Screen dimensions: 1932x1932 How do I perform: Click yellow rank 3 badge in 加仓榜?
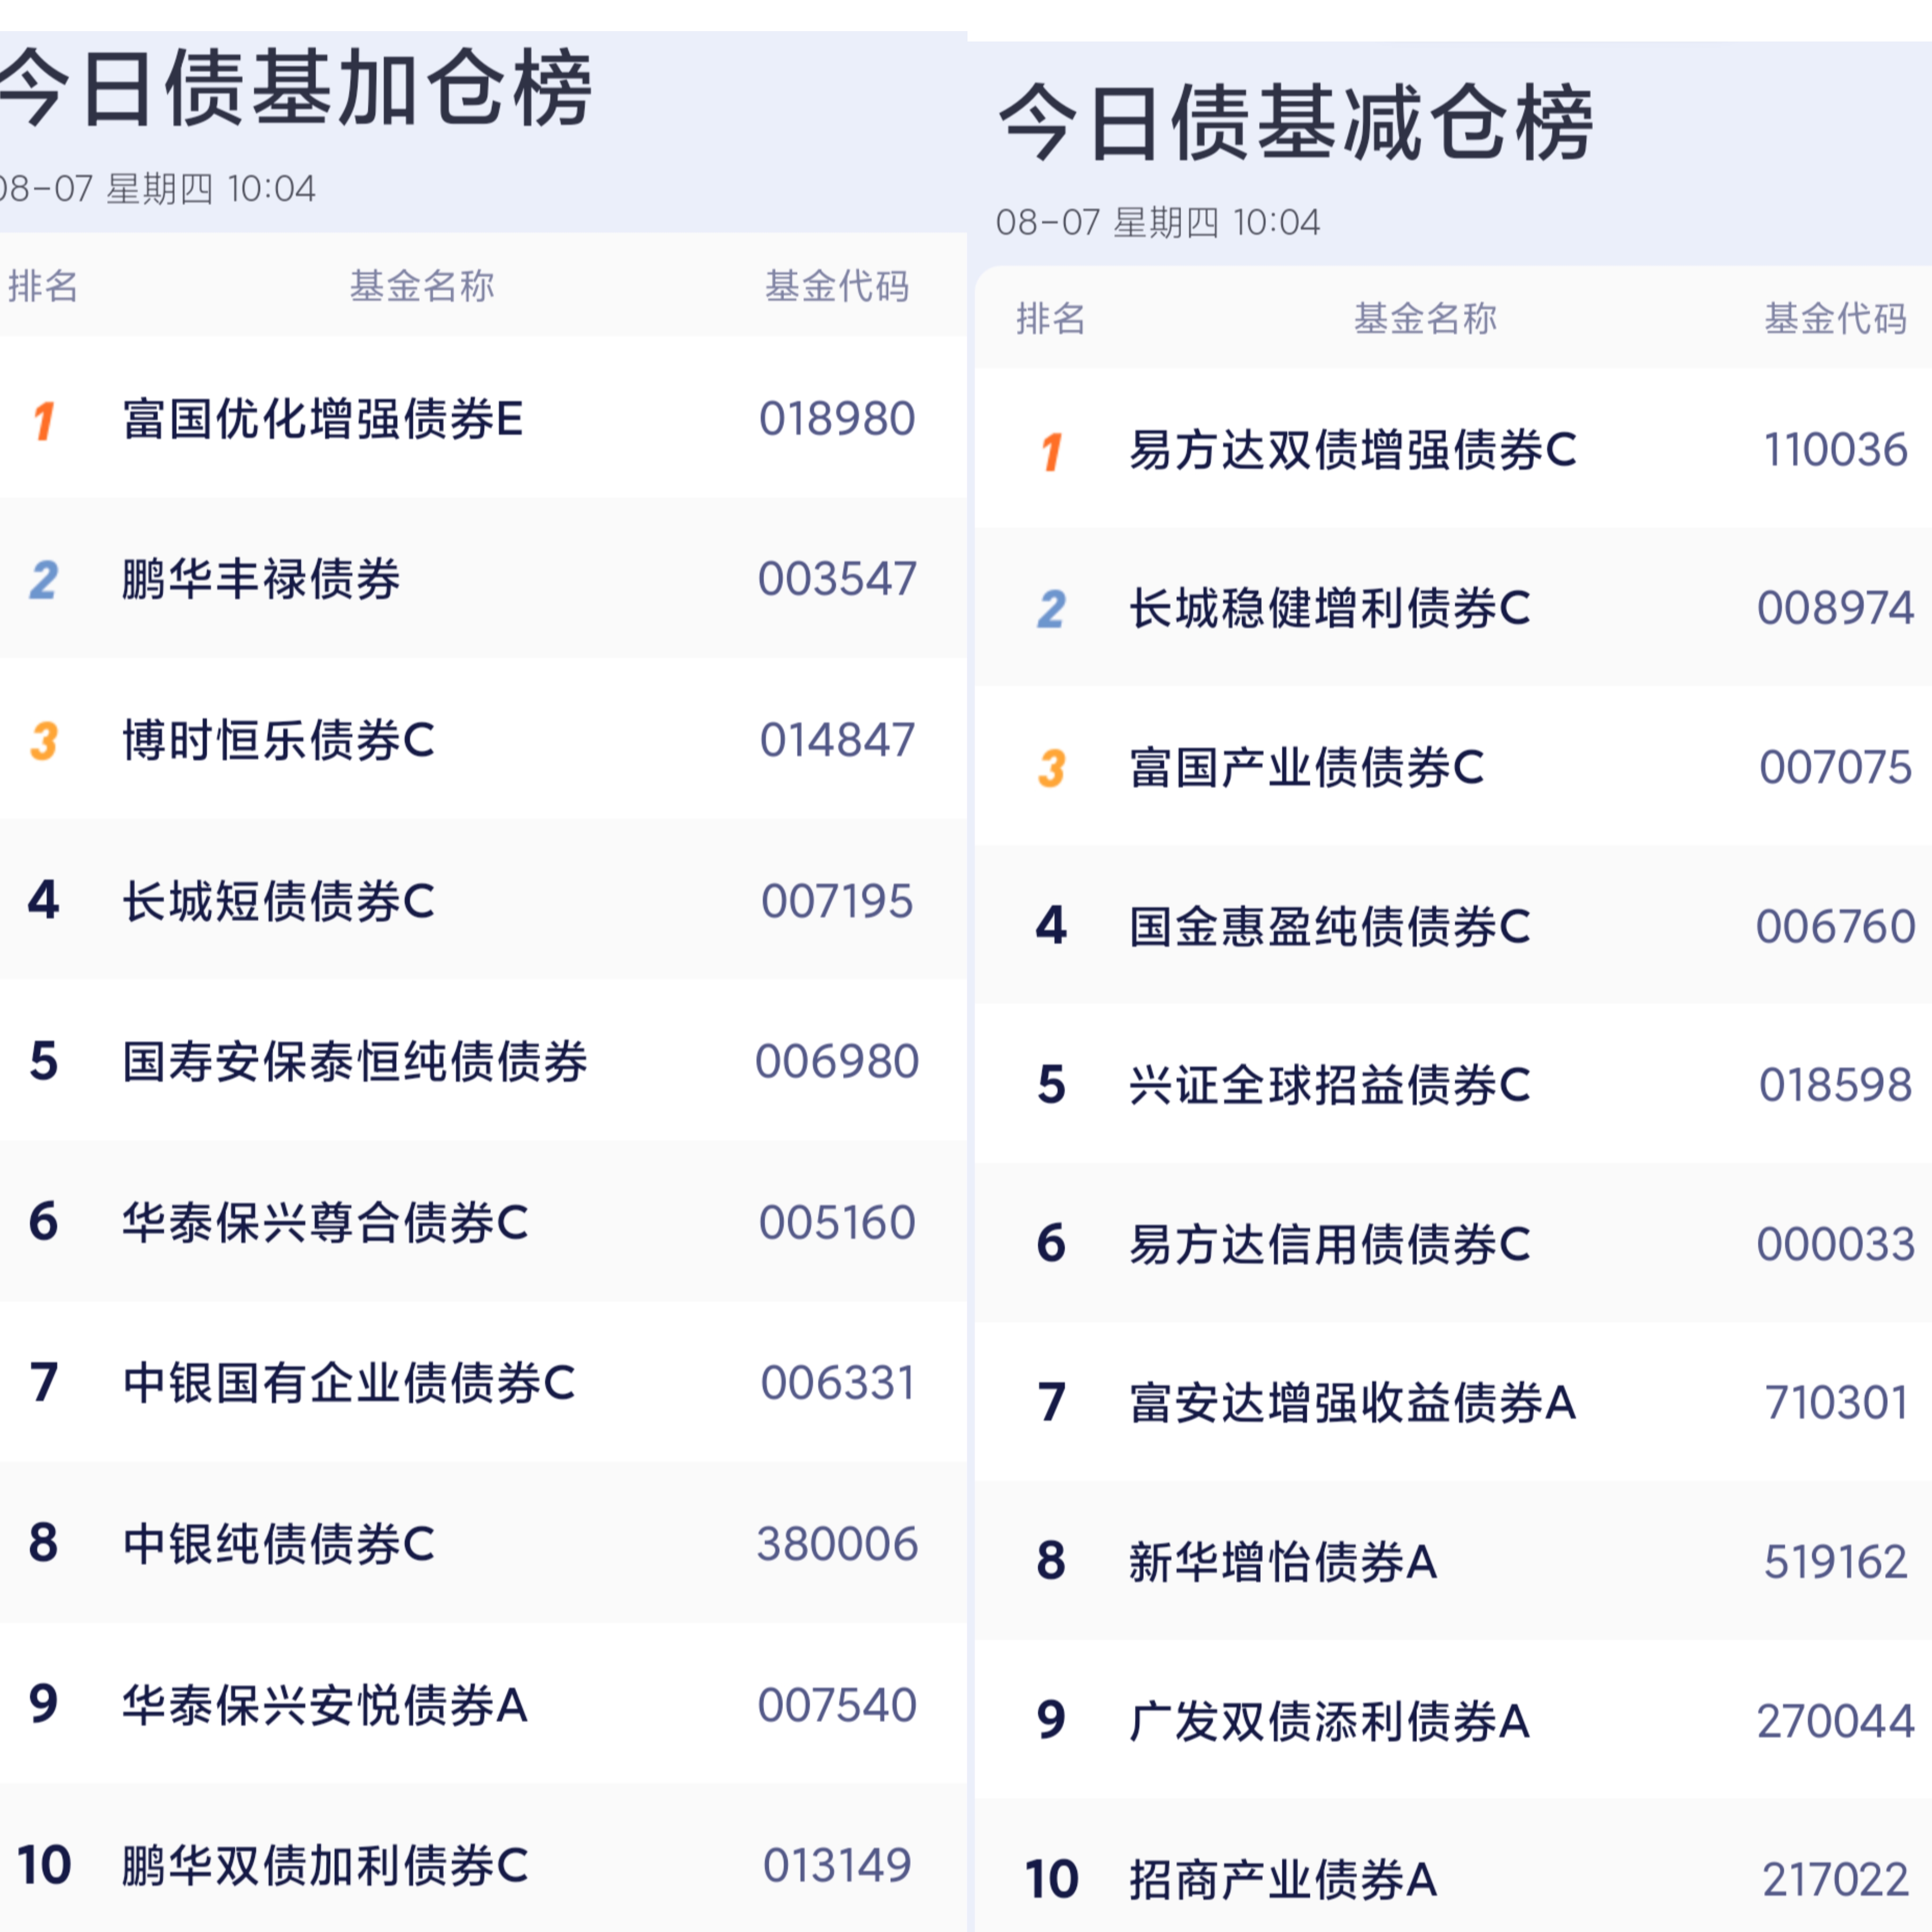tap(43, 741)
